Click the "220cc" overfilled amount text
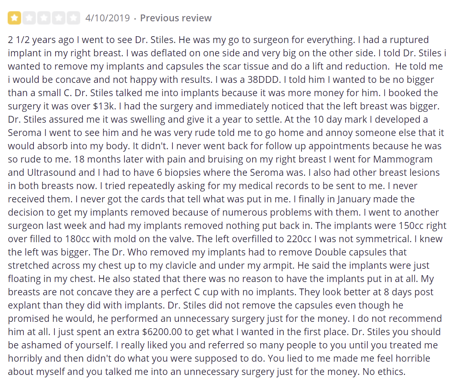This screenshot has width=456, height=385. point(299,239)
